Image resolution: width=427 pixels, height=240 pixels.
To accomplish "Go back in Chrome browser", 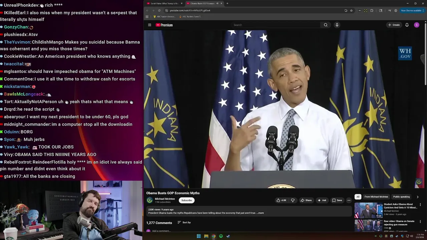I will click(x=147, y=10).
